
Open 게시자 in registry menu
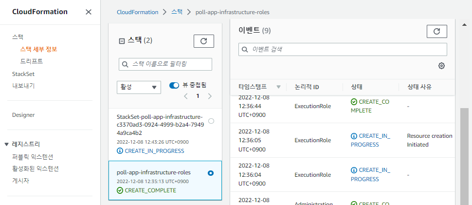coord(21,181)
